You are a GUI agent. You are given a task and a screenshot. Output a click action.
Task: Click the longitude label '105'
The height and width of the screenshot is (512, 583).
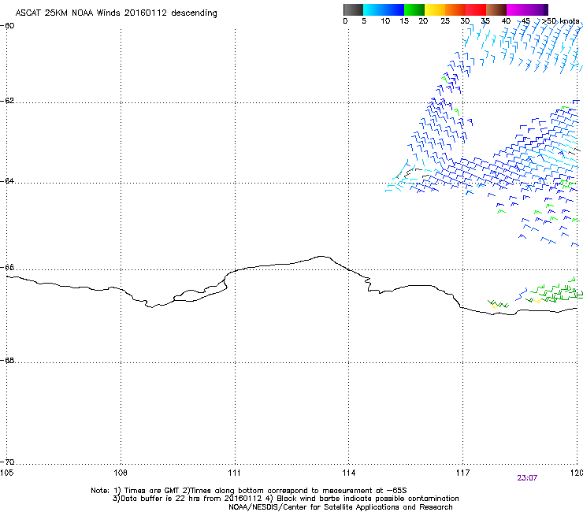pyautogui.click(x=6, y=473)
